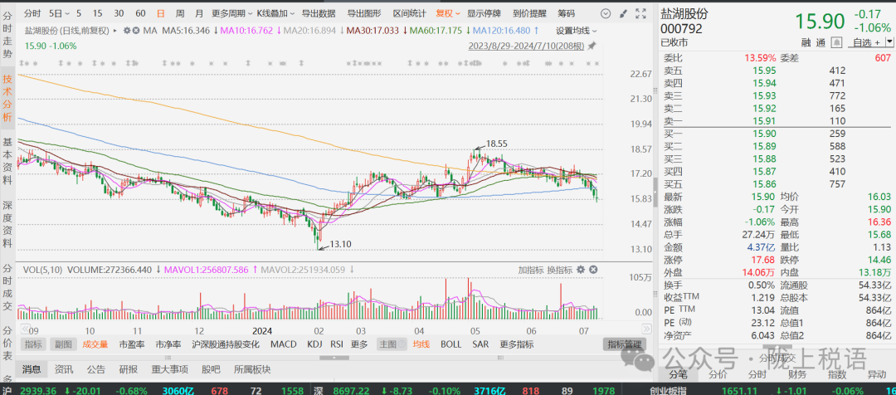Open the 复权 adjustment dropdown
896x395 pixels.
click(448, 13)
